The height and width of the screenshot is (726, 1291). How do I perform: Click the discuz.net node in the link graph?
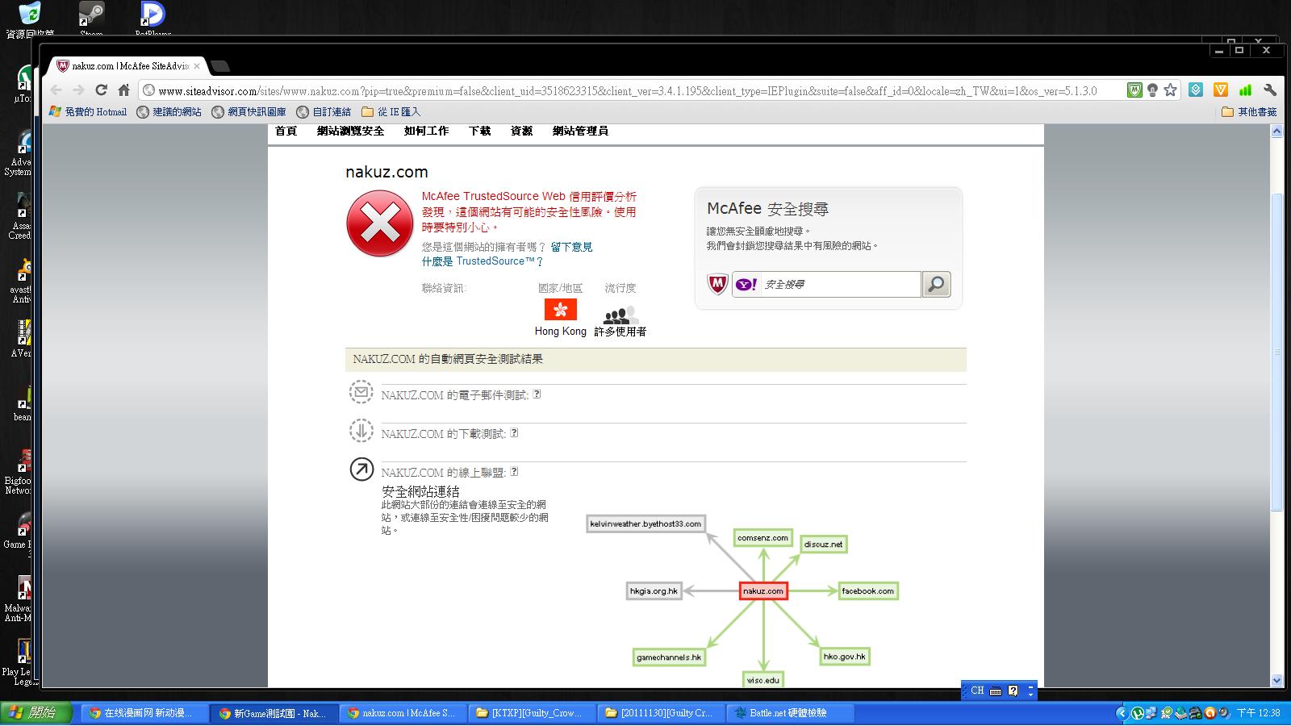[x=823, y=544]
